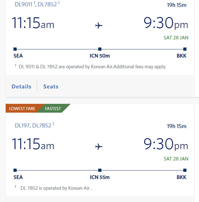The height and width of the screenshot is (202, 199).
Task: Click the airplane icon in first flight card
Action: click(x=99, y=25)
